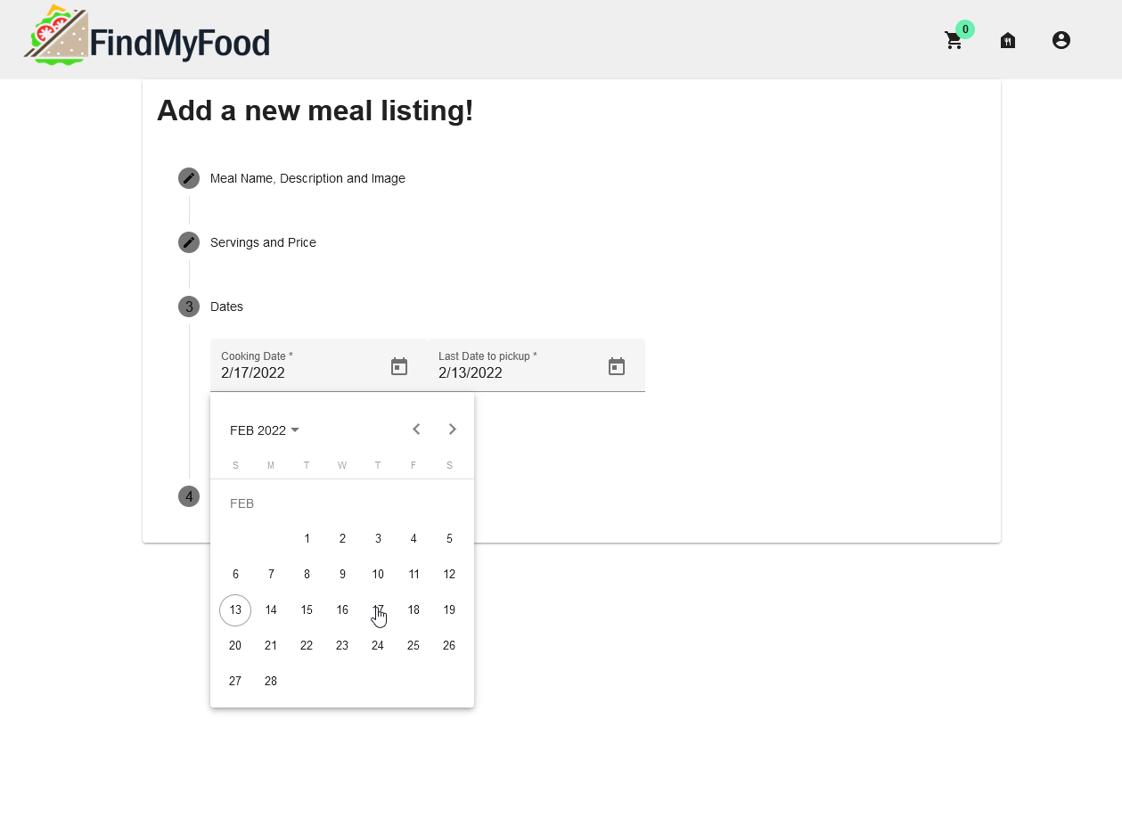Open the user account profile icon
This screenshot has width=1122, height=826.
click(x=1061, y=40)
